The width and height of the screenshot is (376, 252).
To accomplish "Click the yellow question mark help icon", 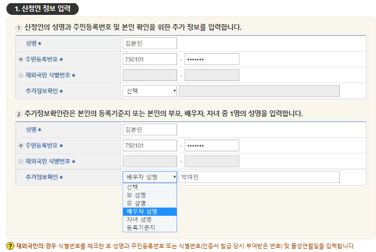I will coord(10,246).
